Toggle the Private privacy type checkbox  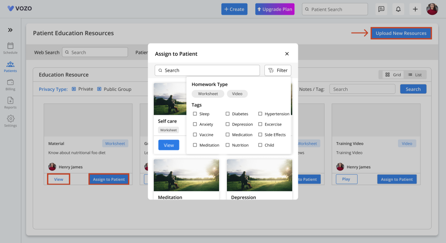click(74, 89)
